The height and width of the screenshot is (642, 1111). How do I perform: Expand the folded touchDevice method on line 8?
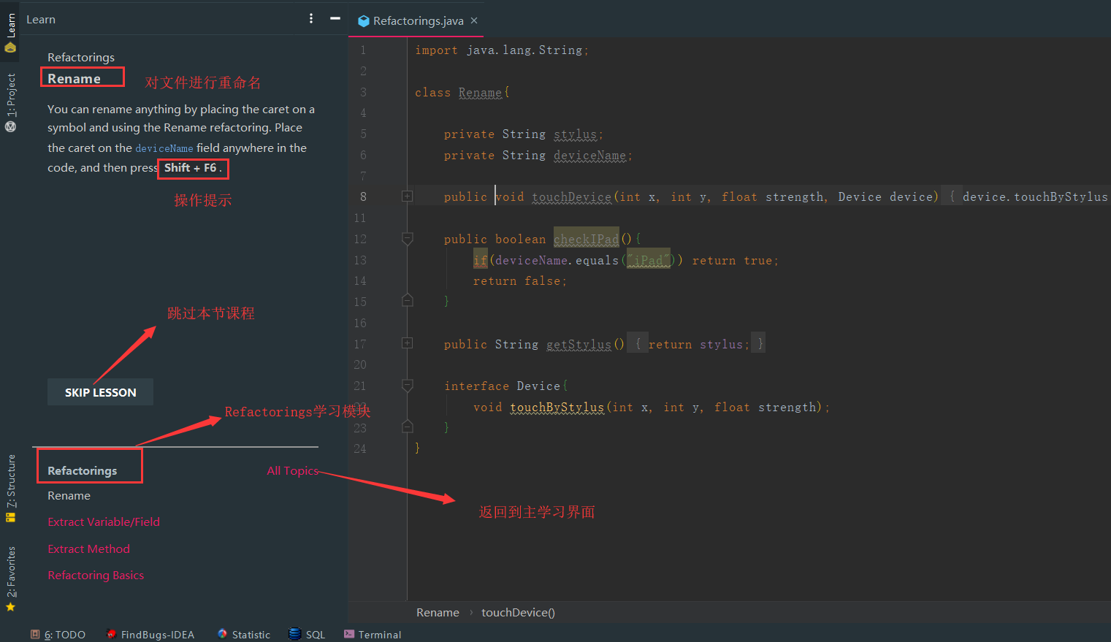[407, 196]
